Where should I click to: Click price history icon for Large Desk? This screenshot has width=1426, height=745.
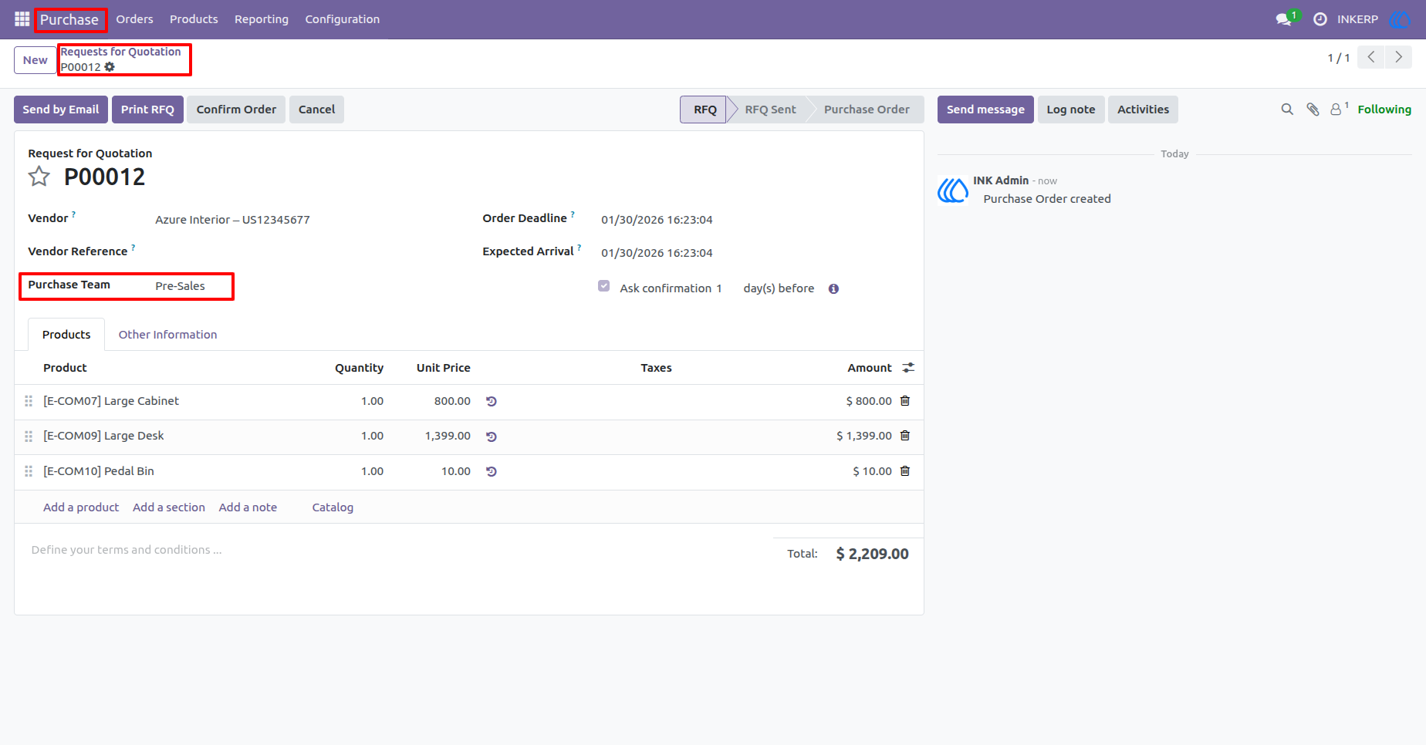coord(492,437)
